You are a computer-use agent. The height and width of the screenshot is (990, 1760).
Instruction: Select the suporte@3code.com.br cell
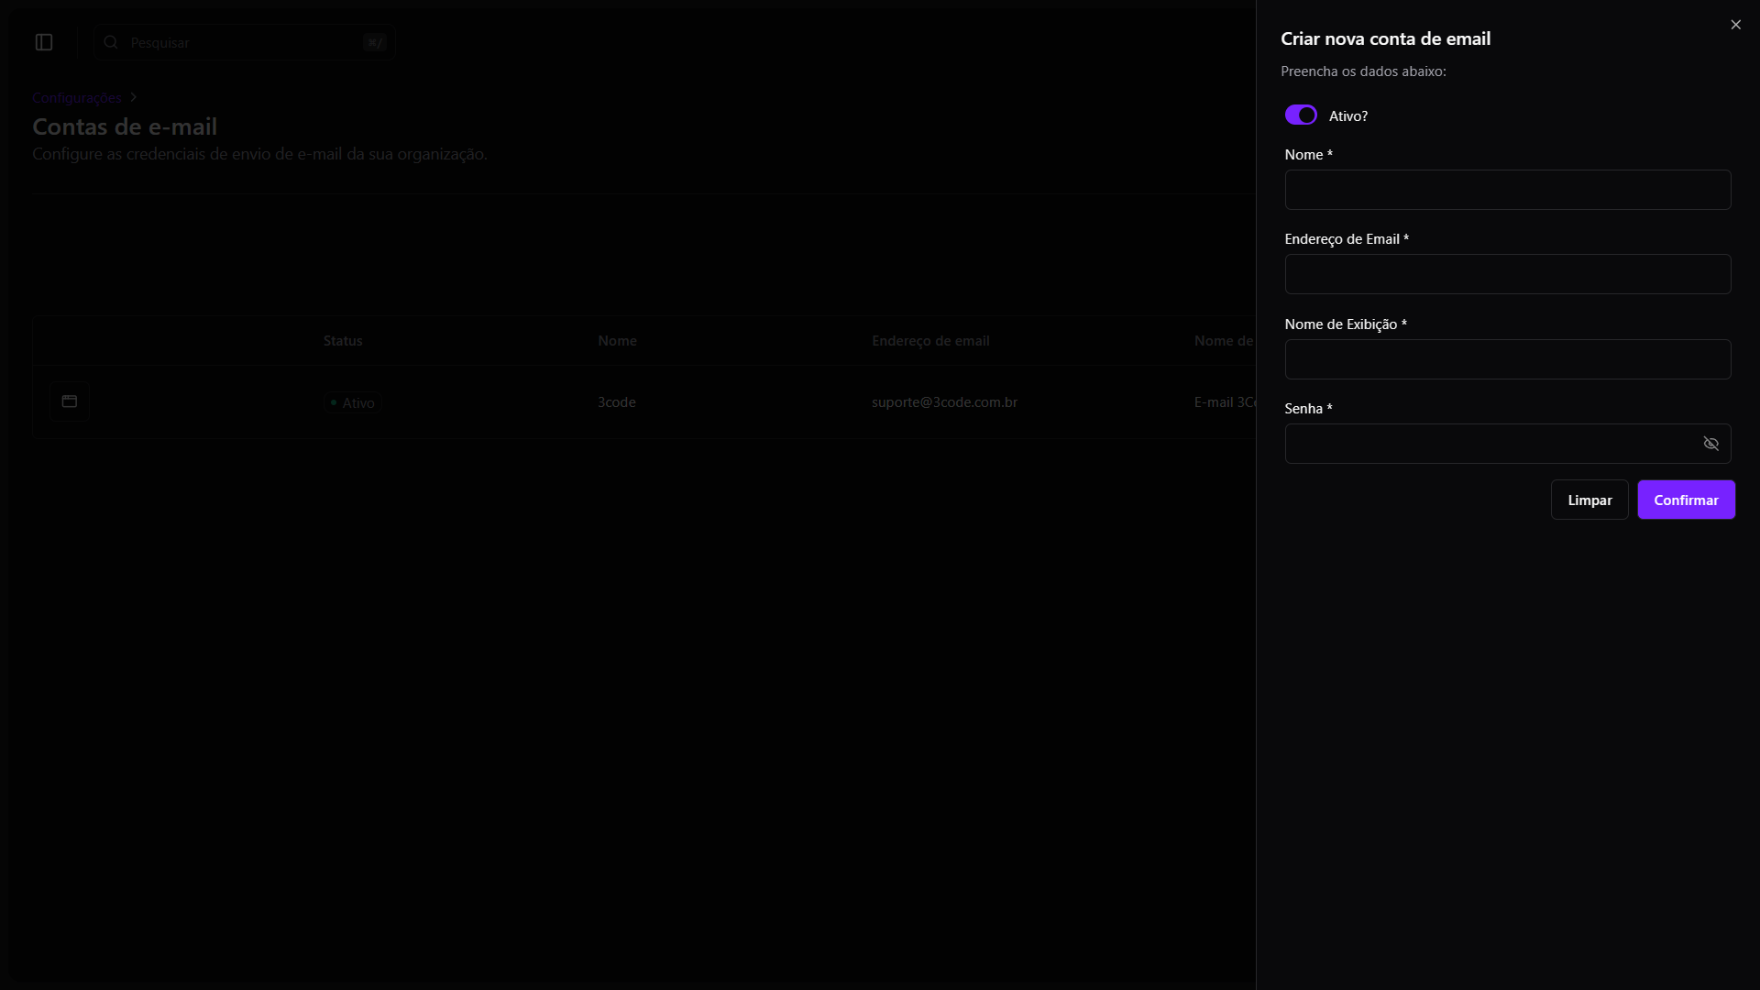pos(944,402)
